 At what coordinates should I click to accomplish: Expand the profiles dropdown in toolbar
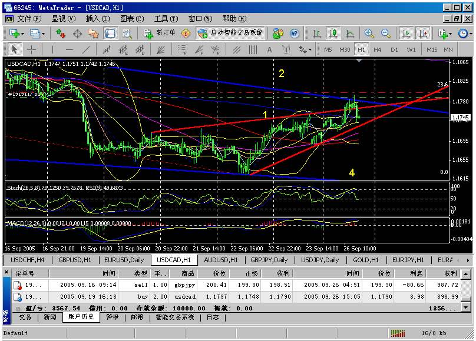click(43, 34)
